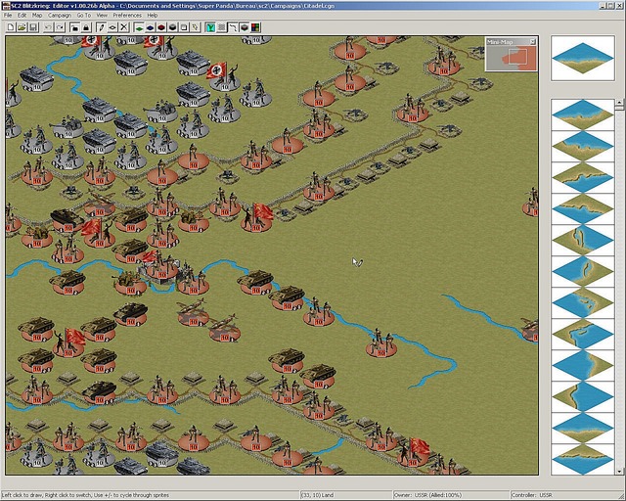Viewport: 626px width, 501px height.
Task: Click the 'Controller: USSR' status text
Action: (x=532, y=495)
